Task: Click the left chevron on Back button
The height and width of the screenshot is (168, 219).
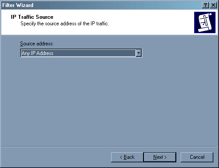Action: tap(121, 157)
